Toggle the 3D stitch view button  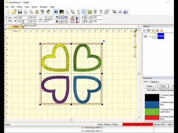point(56,12)
